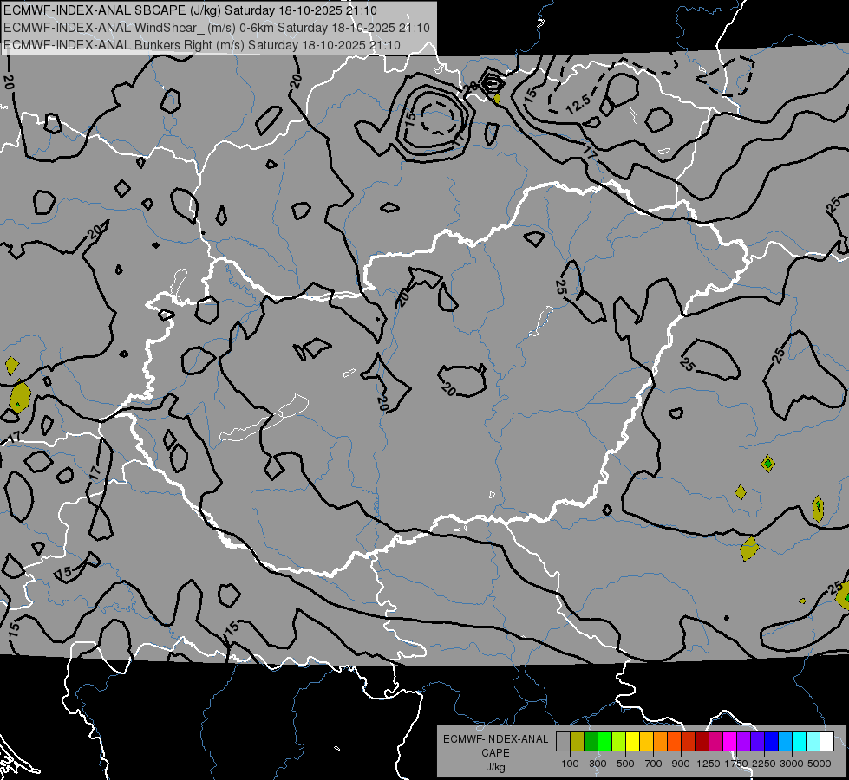Click the pale cyan legend swatch

pyautogui.click(x=813, y=742)
